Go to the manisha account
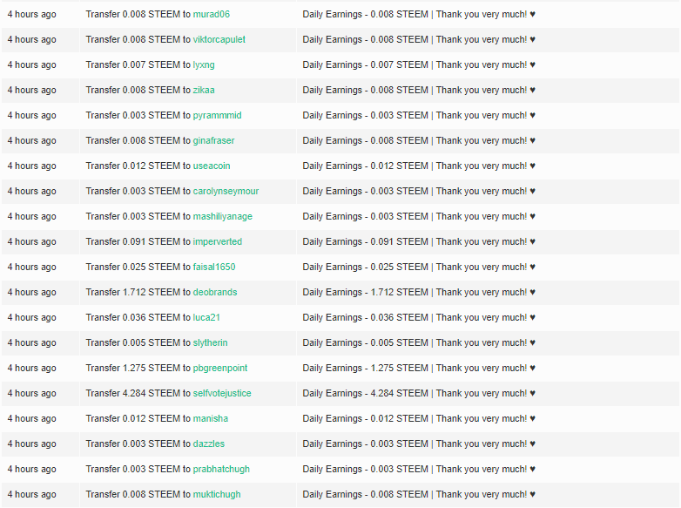The width and height of the screenshot is (681, 508). pyautogui.click(x=211, y=417)
